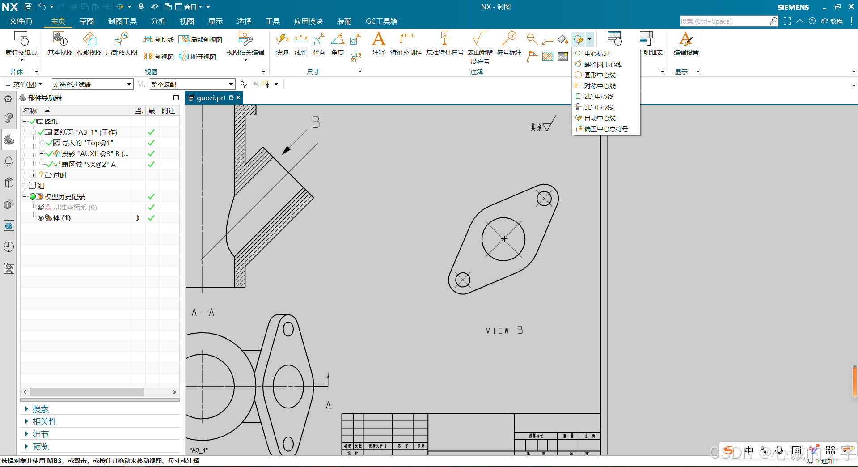Click the crosshatch fill icon in annotation group
This screenshot has height=467, width=858.
(x=548, y=56)
